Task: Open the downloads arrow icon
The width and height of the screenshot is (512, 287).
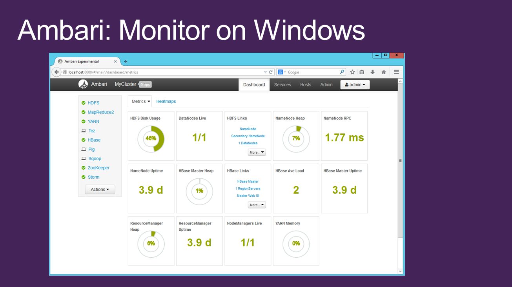Action: 373,72
